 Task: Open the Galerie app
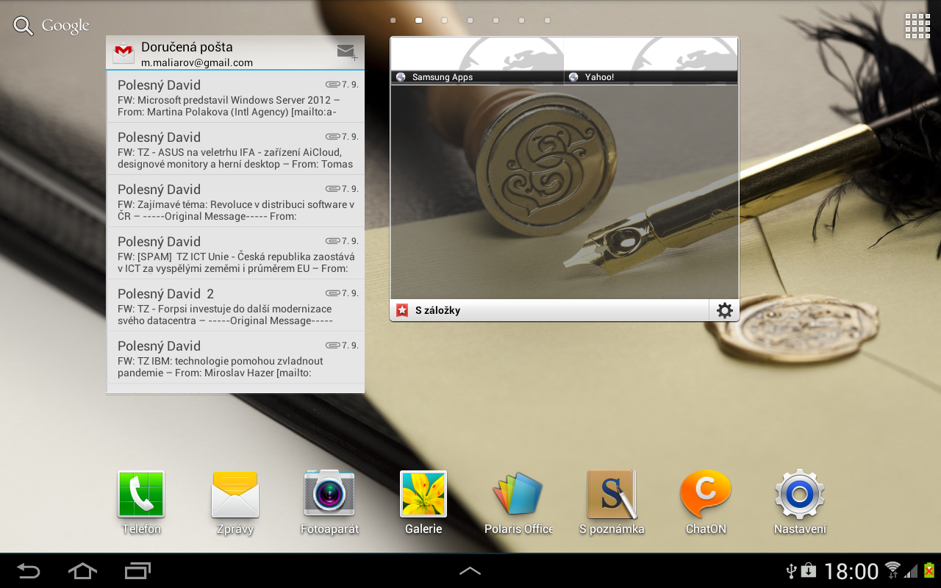pos(423,494)
